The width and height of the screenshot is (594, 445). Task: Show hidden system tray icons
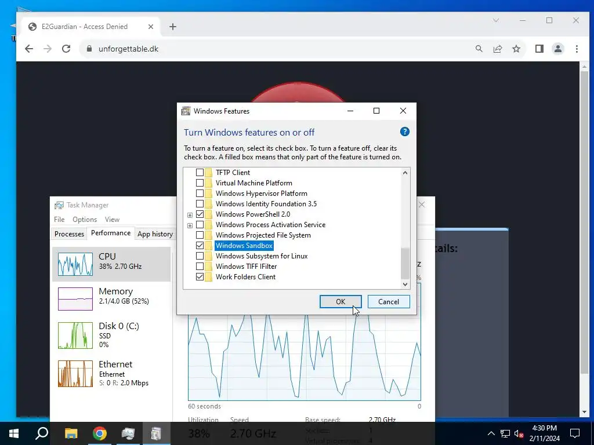coord(491,433)
